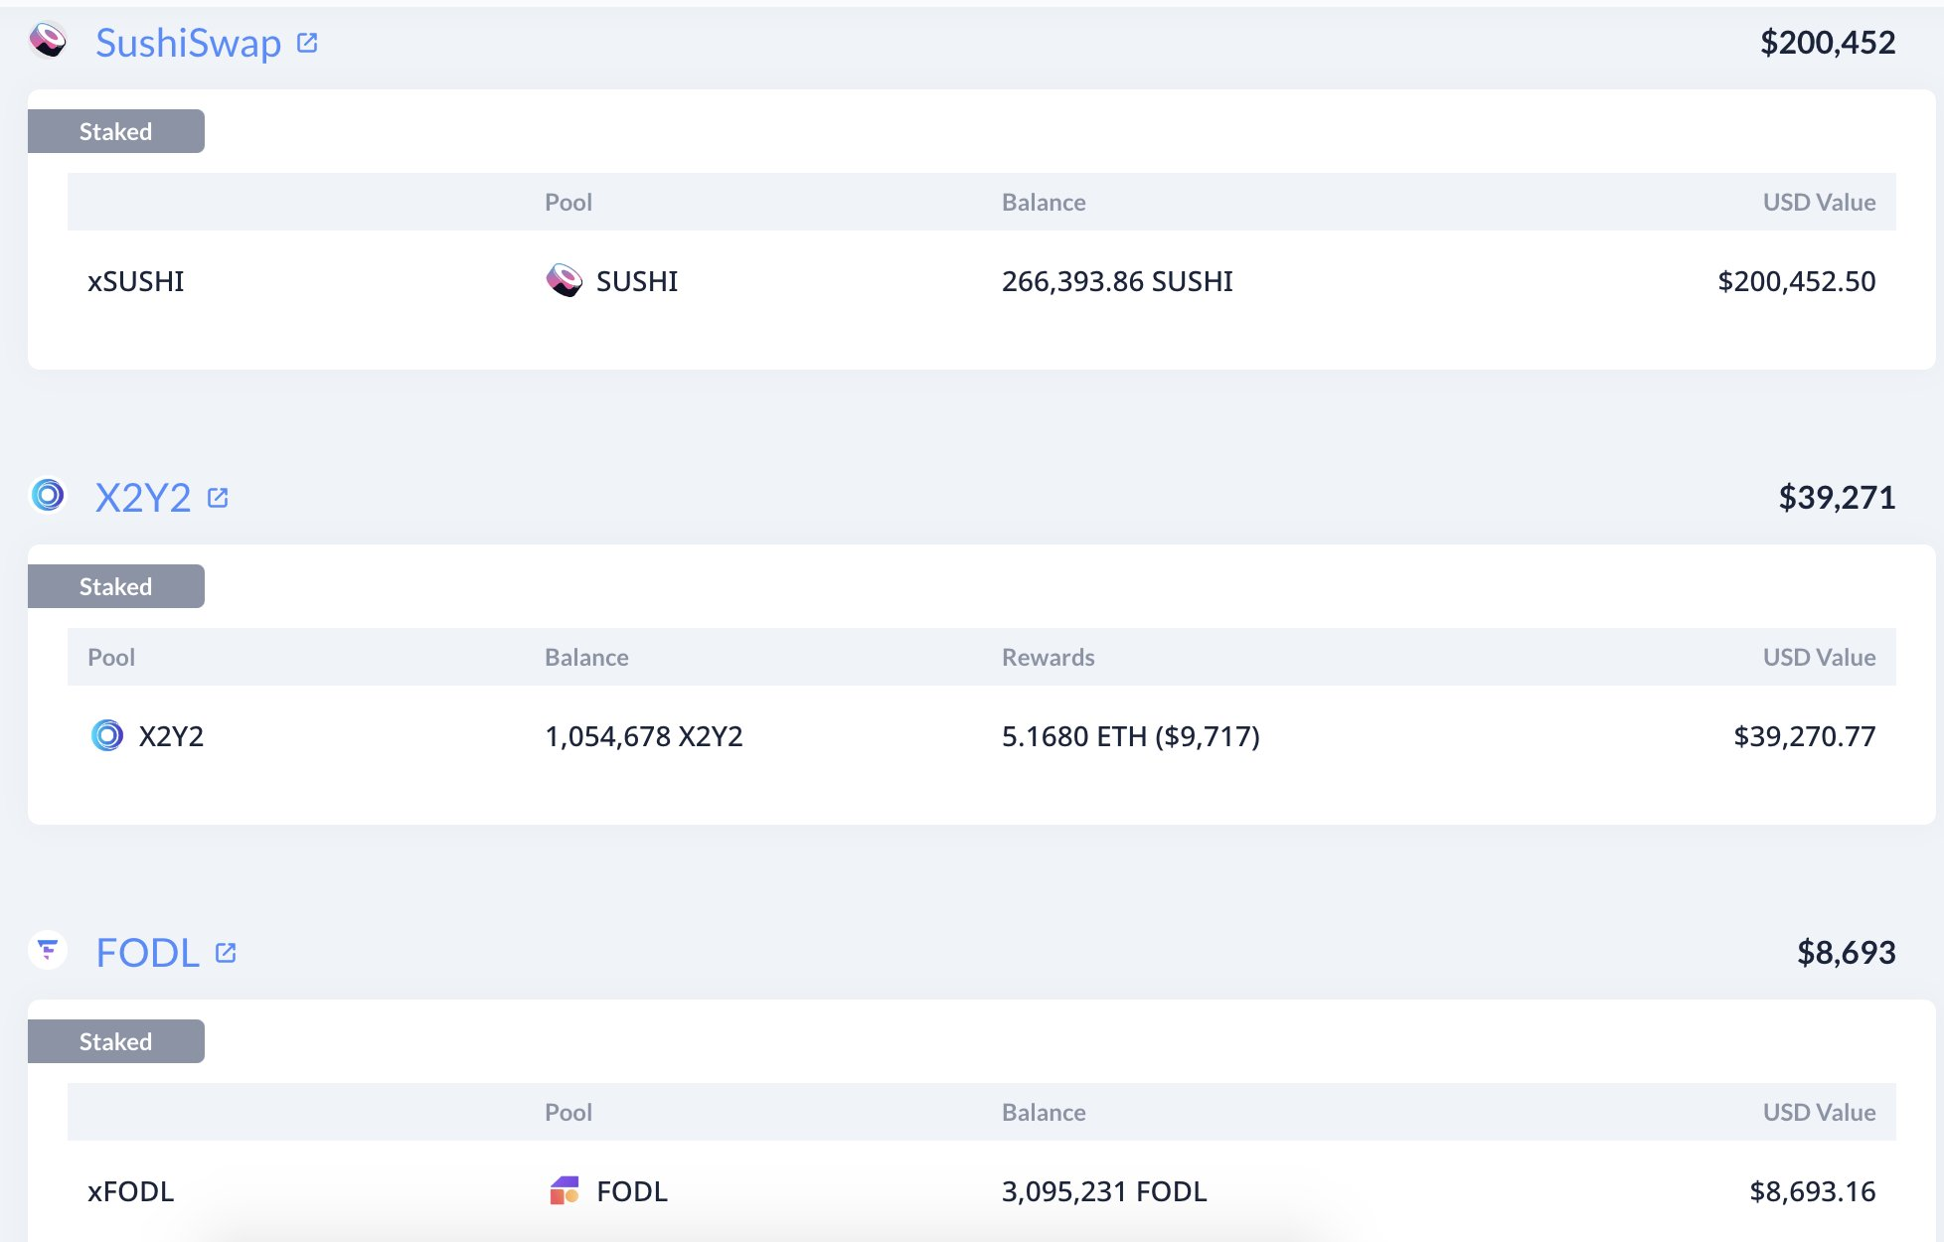
Task: Open the SushiSwap protocol title link
Action: [x=188, y=43]
